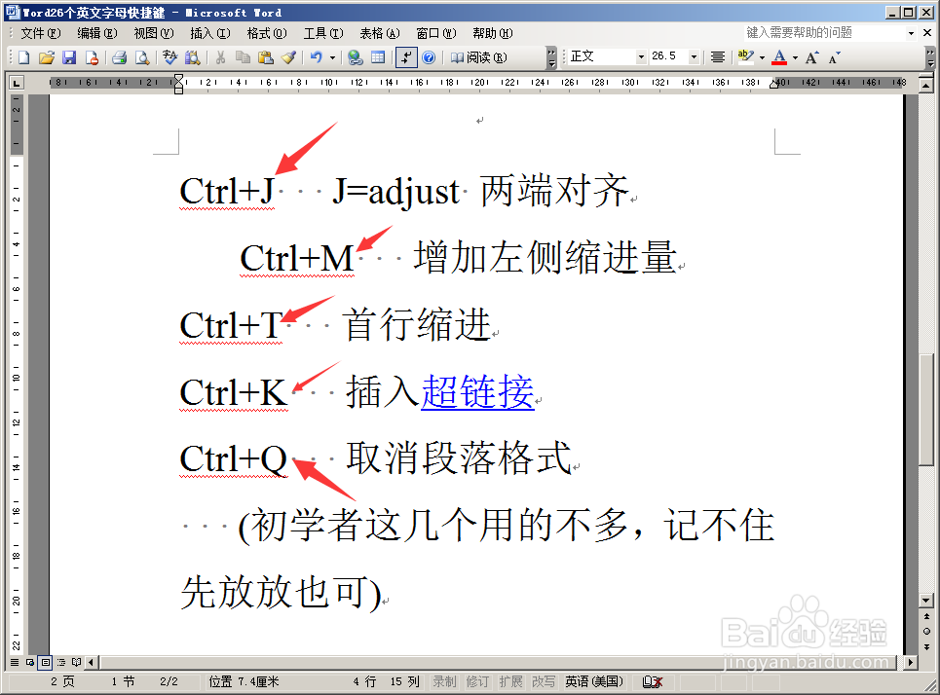The height and width of the screenshot is (695, 940).
Task: Open the font size dropdown showing 26.5
Action: (x=694, y=56)
